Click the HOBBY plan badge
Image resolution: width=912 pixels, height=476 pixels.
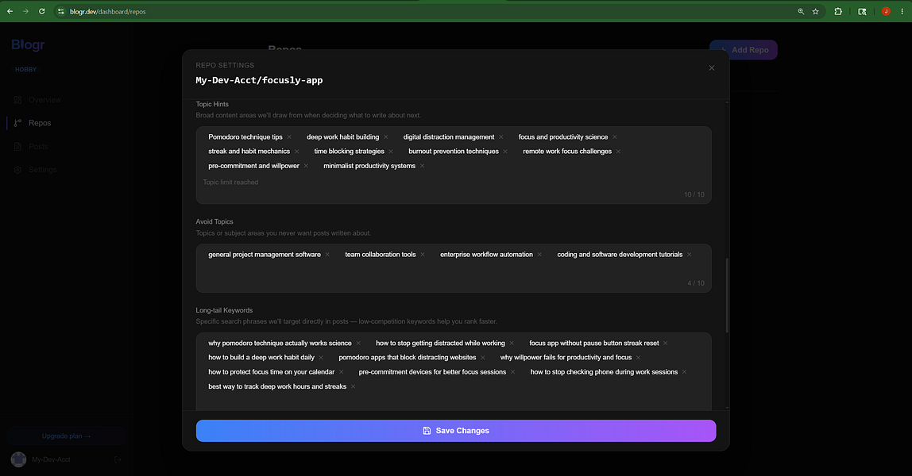(25, 70)
